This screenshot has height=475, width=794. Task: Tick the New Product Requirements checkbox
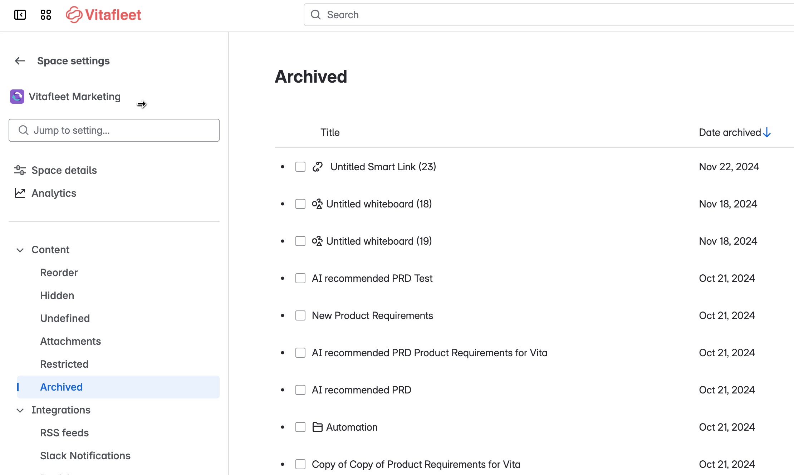pyautogui.click(x=300, y=316)
